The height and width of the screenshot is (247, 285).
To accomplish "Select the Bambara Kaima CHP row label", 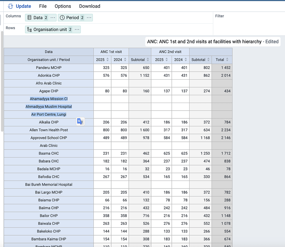I will (x=49, y=239).
